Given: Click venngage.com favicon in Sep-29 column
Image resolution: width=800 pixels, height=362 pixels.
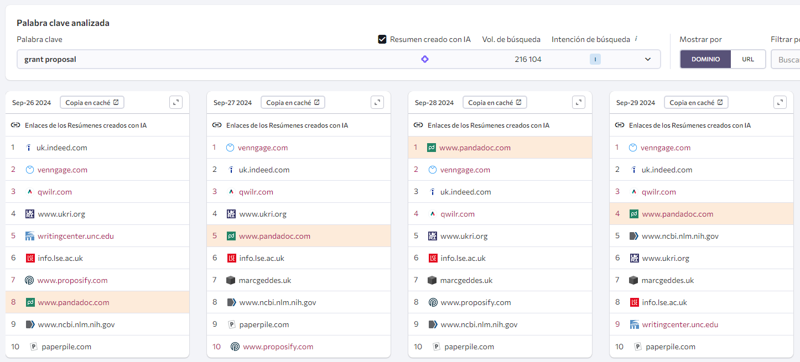Looking at the screenshot, I should (x=633, y=148).
